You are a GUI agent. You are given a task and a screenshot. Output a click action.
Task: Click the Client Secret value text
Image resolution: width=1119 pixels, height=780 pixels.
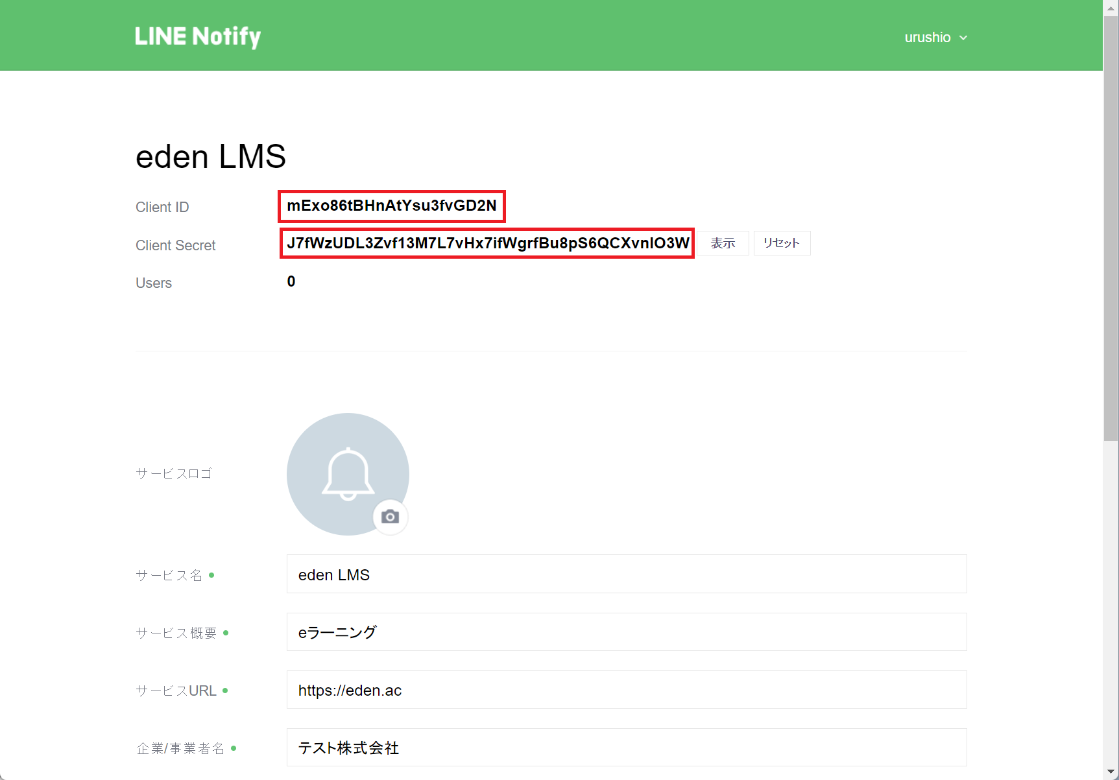click(x=488, y=243)
